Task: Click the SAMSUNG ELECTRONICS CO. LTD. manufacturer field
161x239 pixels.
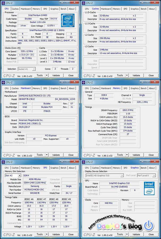Action: [x=47, y=96]
